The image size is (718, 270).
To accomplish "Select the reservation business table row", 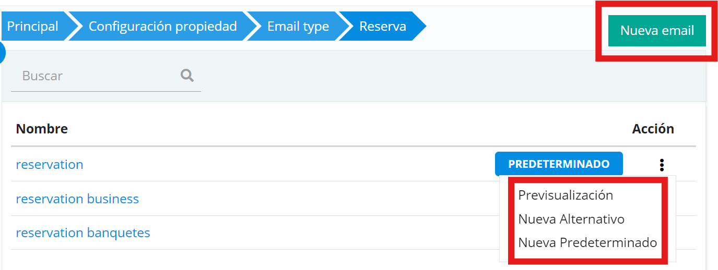I will pos(313,199).
